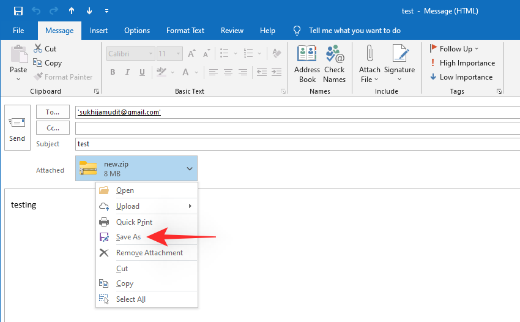Click Attach File paperclip icon

370,55
